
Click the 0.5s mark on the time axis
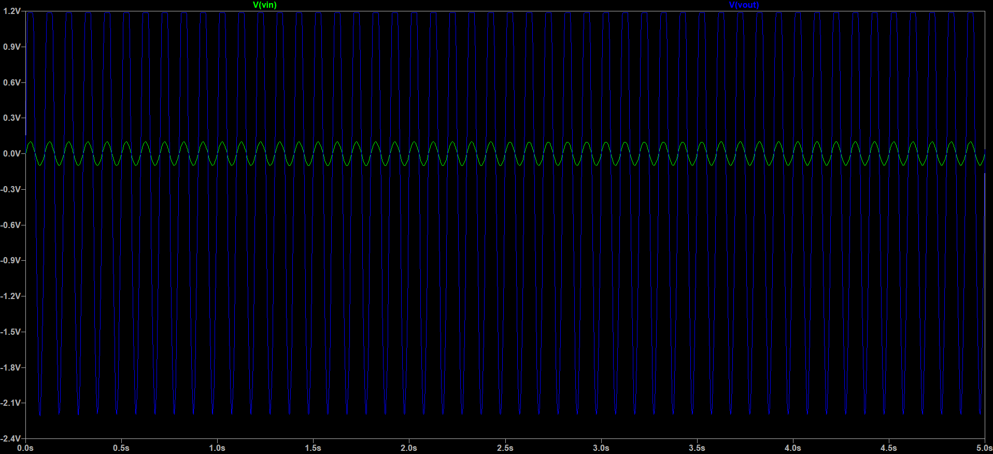121,448
